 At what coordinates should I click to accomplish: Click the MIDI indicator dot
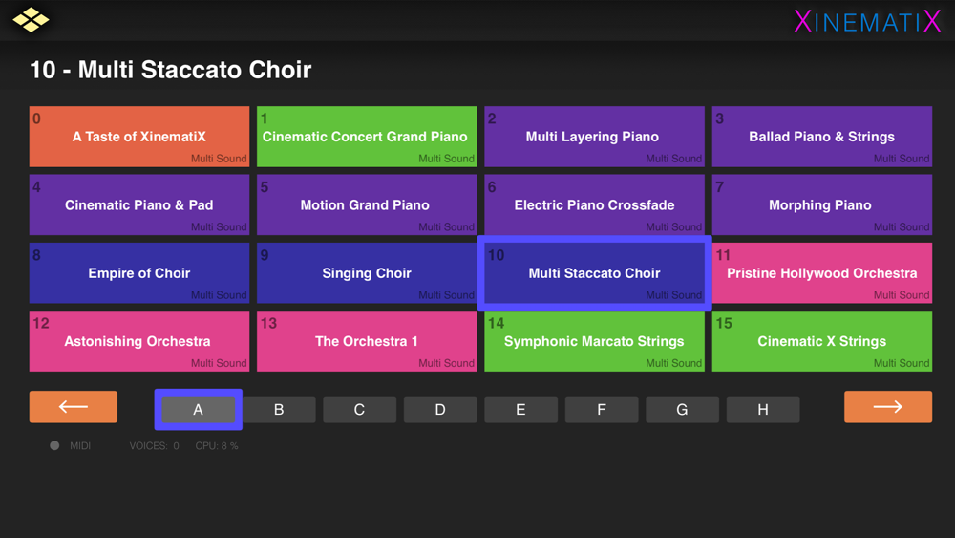point(54,446)
